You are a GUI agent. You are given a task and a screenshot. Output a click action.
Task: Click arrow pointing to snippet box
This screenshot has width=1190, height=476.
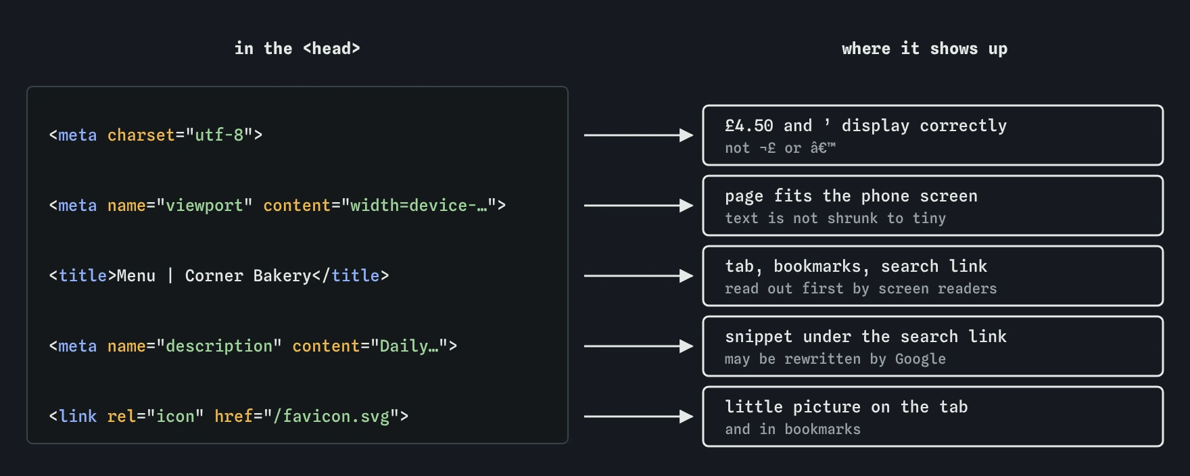638,346
